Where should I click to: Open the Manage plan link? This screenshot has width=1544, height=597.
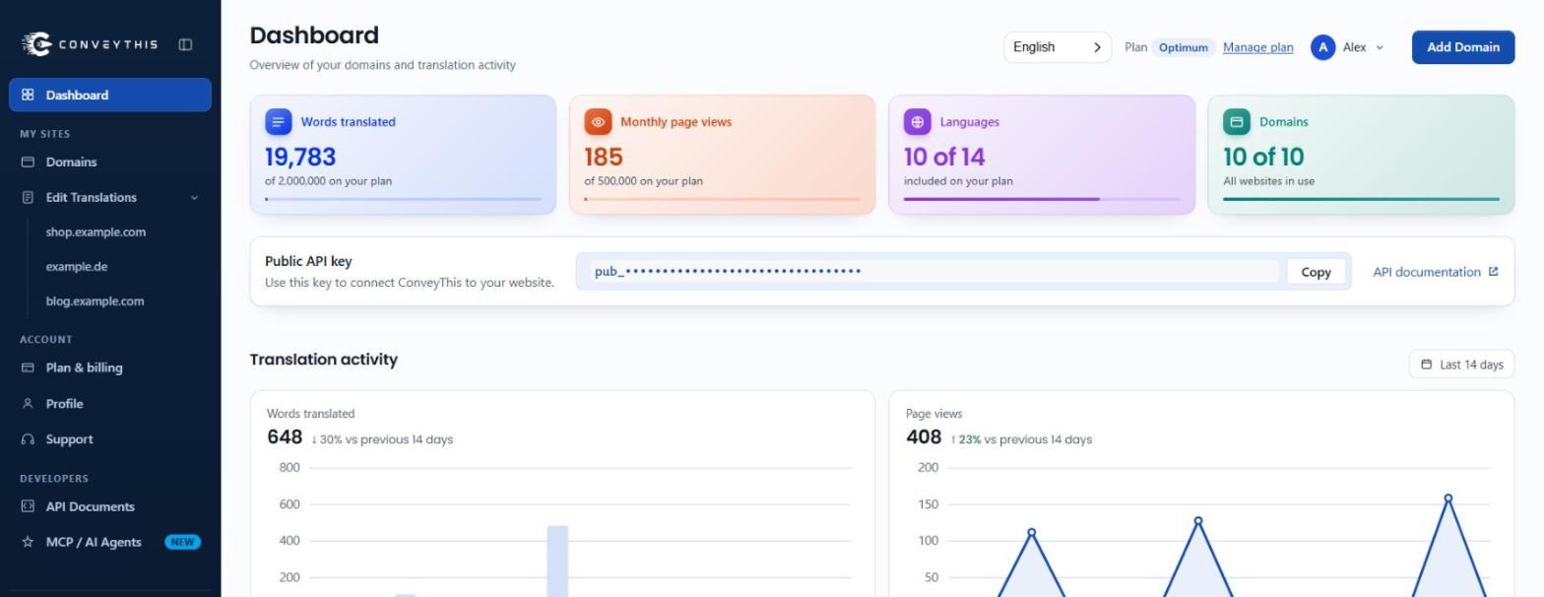pyautogui.click(x=1257, y=47)
